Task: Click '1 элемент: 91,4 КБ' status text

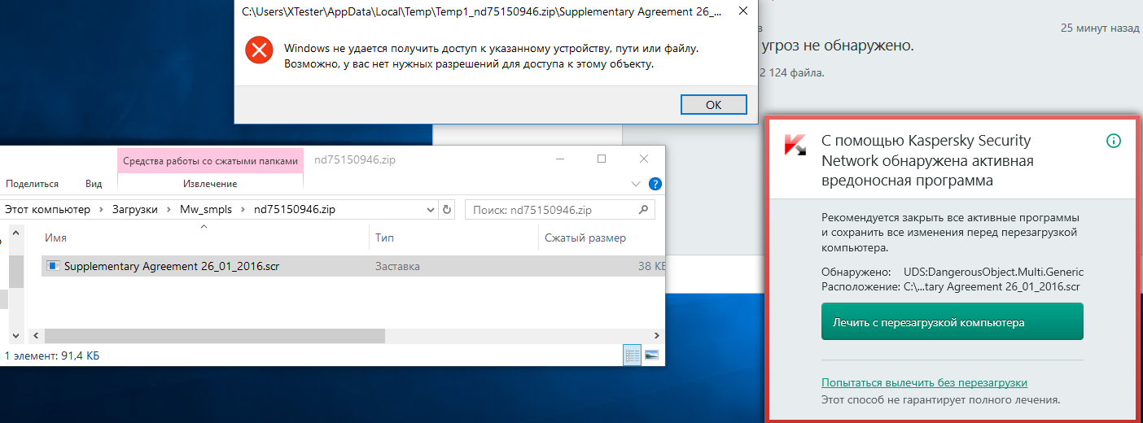Action: coord(52,355)
